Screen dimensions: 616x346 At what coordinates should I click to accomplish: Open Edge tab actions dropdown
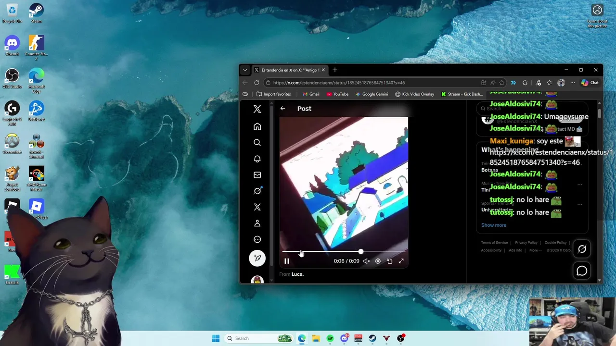pos(245,70)
